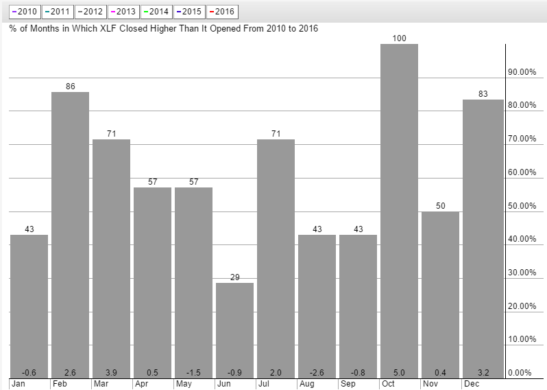Click the Mar month axis label
Screen dimensions: 547x390
click(x=101, y=384)
